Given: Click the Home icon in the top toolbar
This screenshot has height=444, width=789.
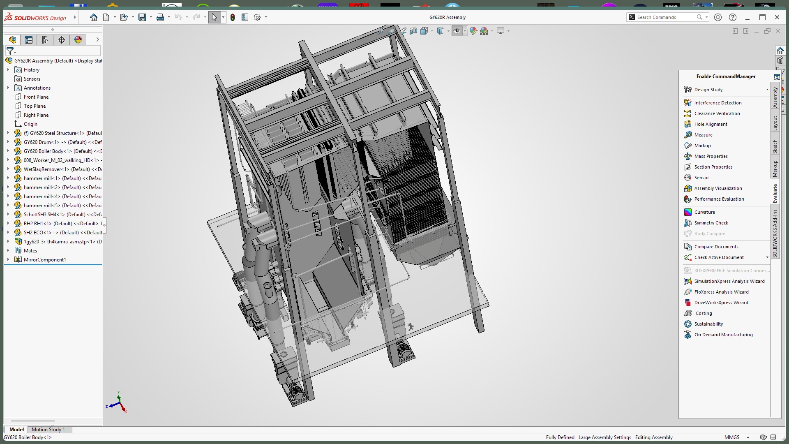Looking at the screenshot, I should (94, 17).
